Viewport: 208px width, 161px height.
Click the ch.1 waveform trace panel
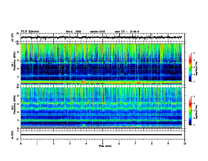point(102,37)
